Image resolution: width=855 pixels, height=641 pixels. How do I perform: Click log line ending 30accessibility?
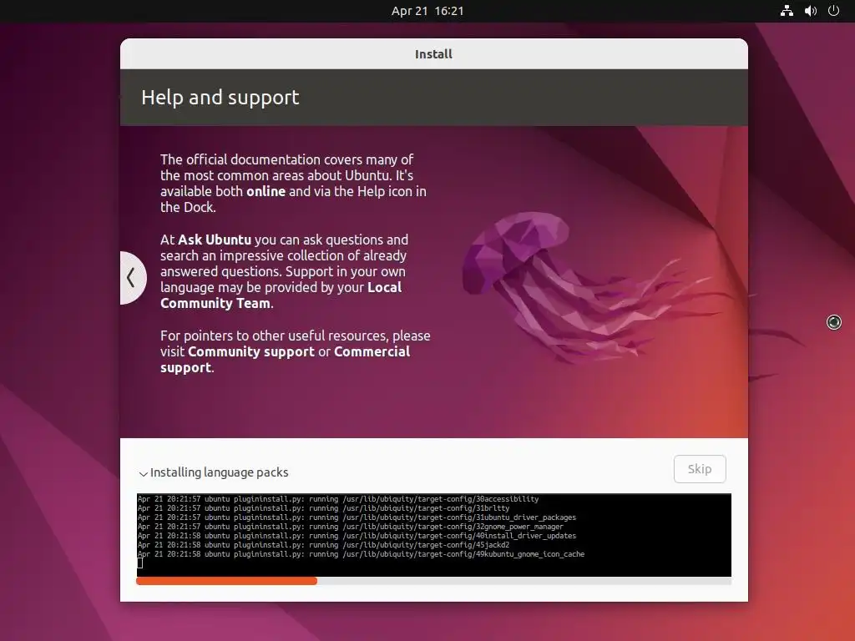tap(338, 499)
